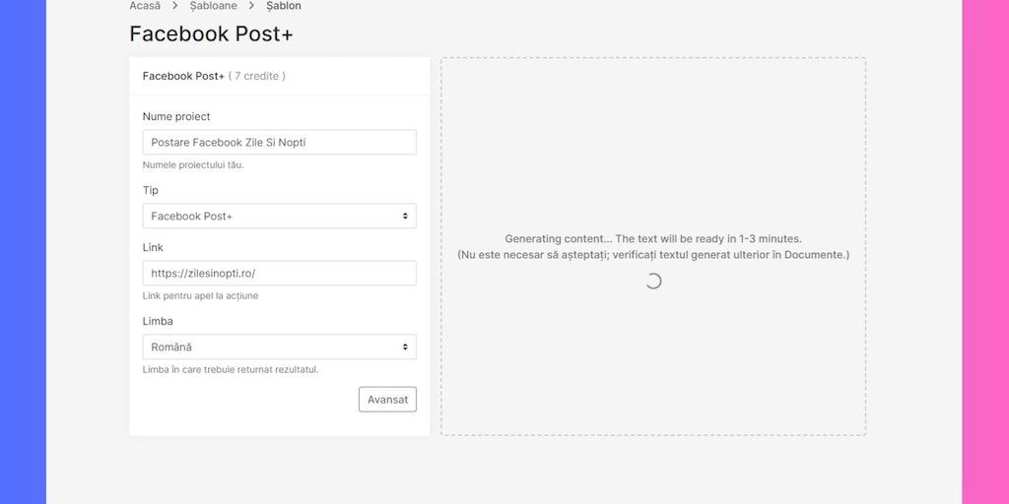
Task: Click the large Facebook Post+ page heading
Action: pos(211,34)
